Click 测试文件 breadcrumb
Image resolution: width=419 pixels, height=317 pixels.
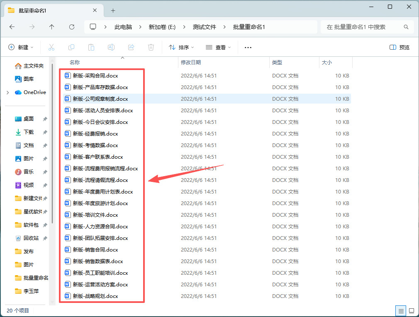[x=205, y=27]
